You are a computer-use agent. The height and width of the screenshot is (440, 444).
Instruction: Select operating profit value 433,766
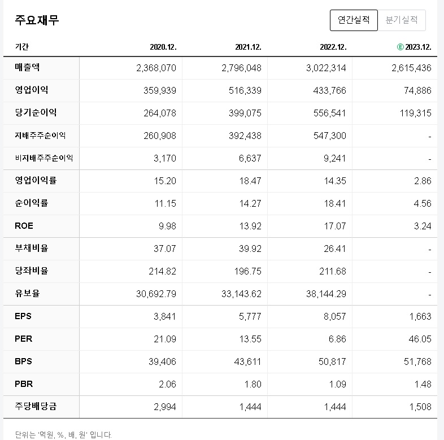329,90
